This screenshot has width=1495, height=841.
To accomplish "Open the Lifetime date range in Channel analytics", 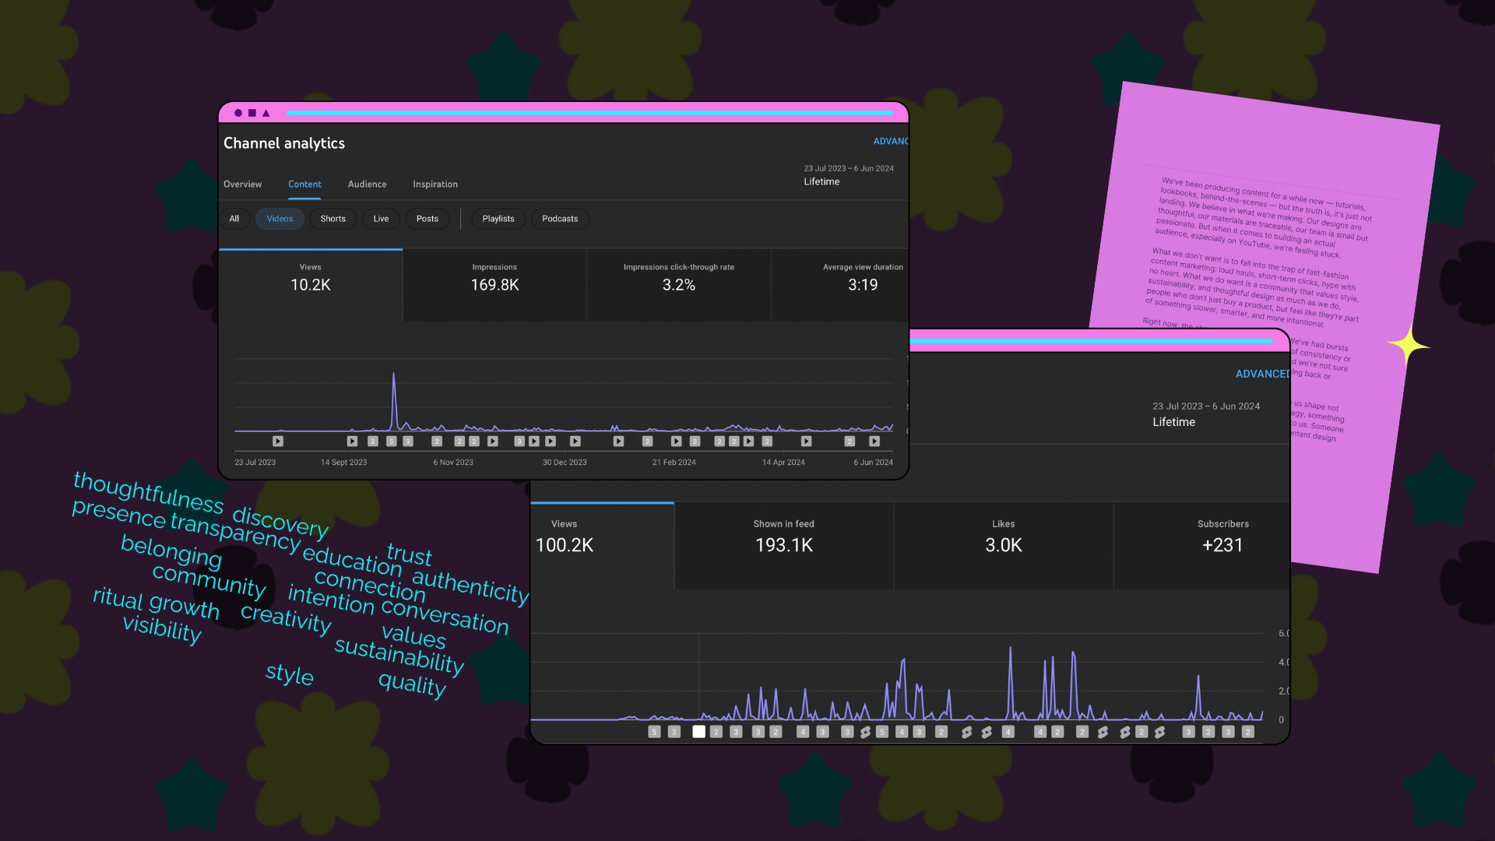I will click(821, 181).
